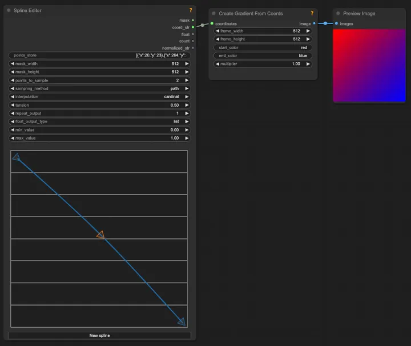Increase mask_width with right arrow
The height and width of the screenshot is (346, 411).
point(186,64)
